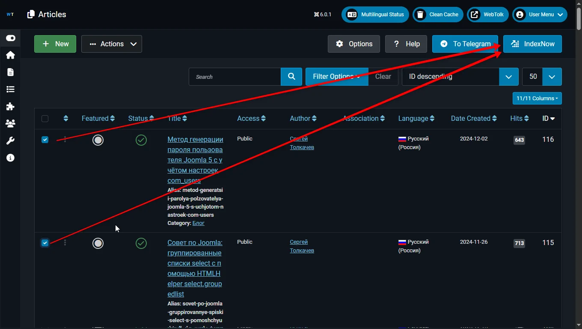The image size is (582, 329).
Task: Click the search magnifier button
Action: point(291,77)
